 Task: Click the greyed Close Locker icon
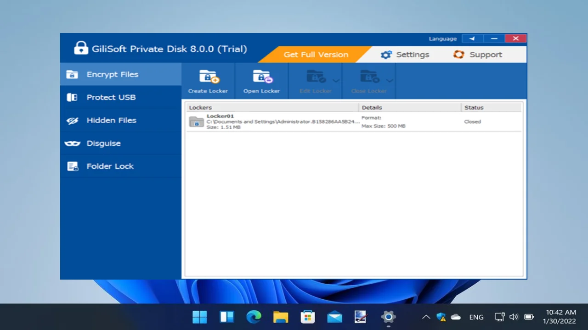coord(369,77)
